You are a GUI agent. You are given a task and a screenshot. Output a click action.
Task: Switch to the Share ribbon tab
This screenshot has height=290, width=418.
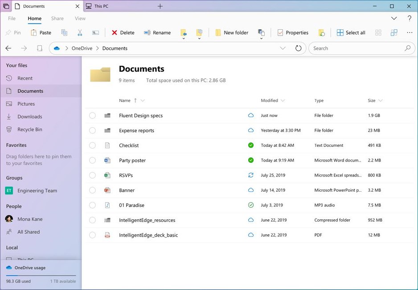tap(57, 18)
